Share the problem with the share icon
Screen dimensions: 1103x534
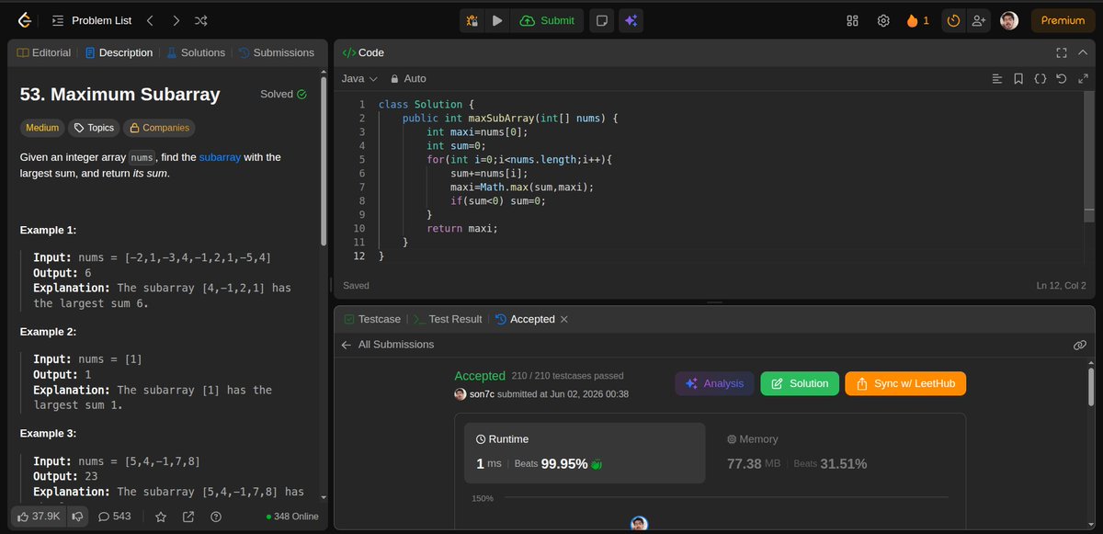coord(188,517)
